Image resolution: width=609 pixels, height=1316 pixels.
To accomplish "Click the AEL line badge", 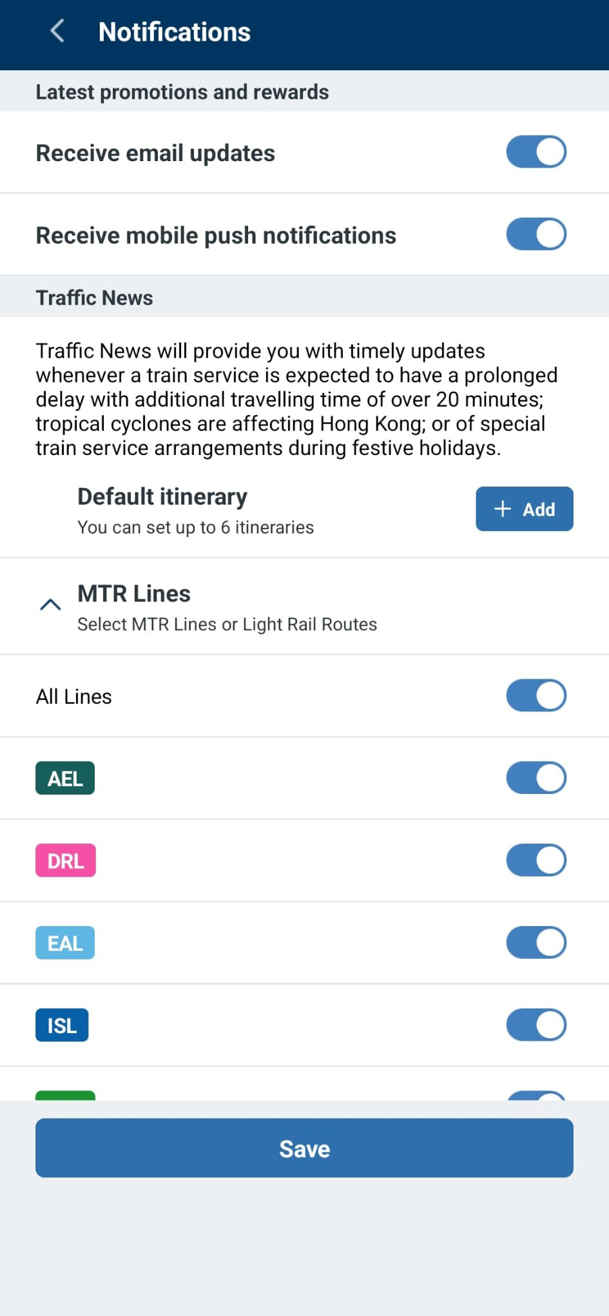I will (x=65, y=778).
